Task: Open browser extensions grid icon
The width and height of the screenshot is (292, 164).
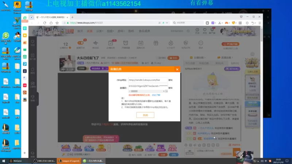Action: [x=240, y=23]
